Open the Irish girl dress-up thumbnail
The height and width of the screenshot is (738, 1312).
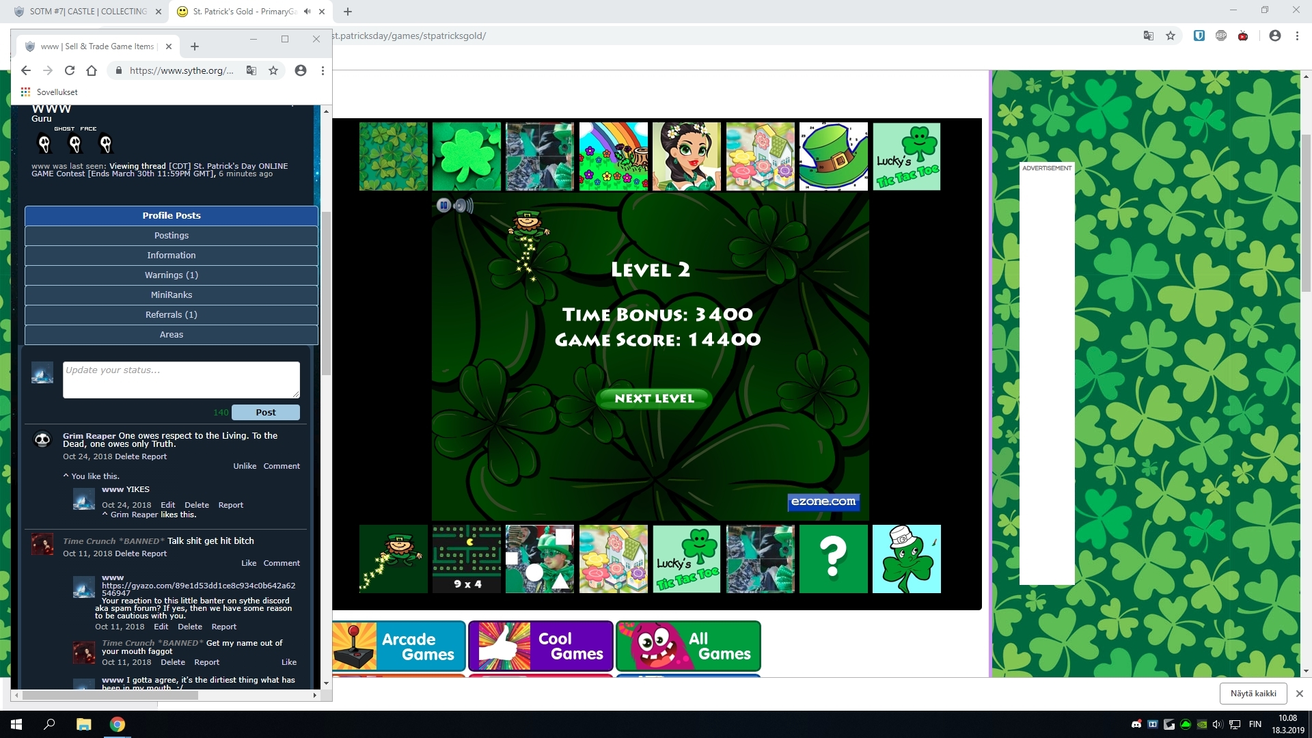pyautogui.click(x=687, y=156)
